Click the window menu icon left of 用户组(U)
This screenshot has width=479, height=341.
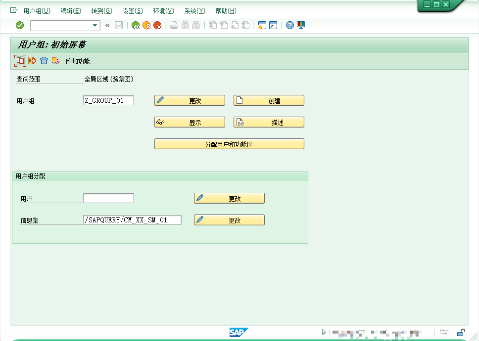point(14,10)
